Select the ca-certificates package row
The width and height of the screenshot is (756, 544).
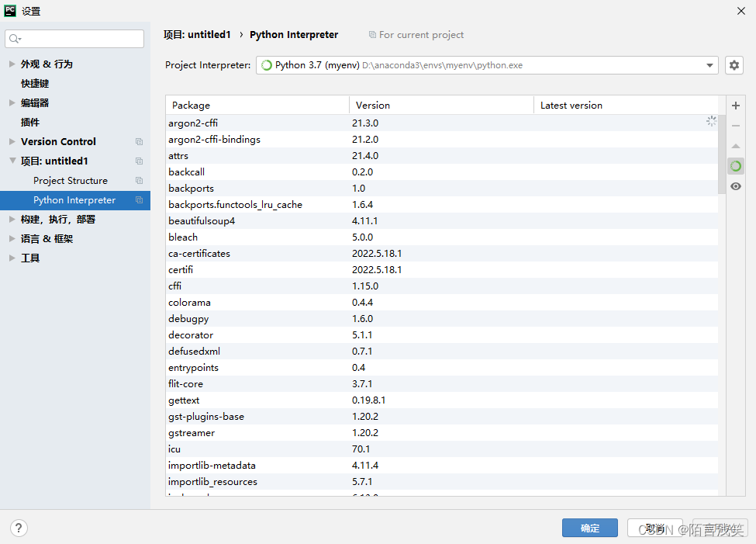click(442, 254)
